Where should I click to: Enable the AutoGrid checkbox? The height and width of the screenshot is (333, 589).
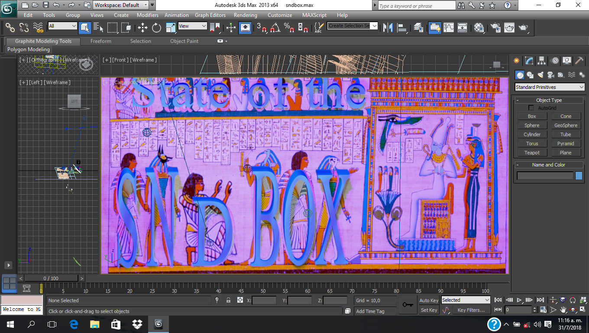click(x=531, y=108)
